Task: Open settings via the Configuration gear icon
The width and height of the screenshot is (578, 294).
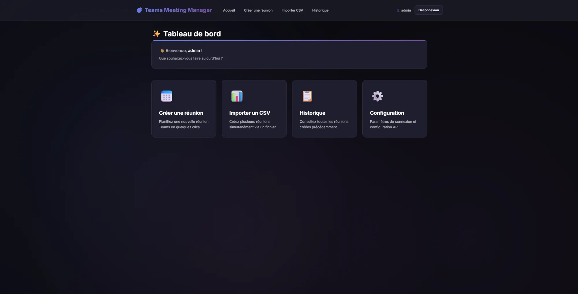Action: (377, 96)
